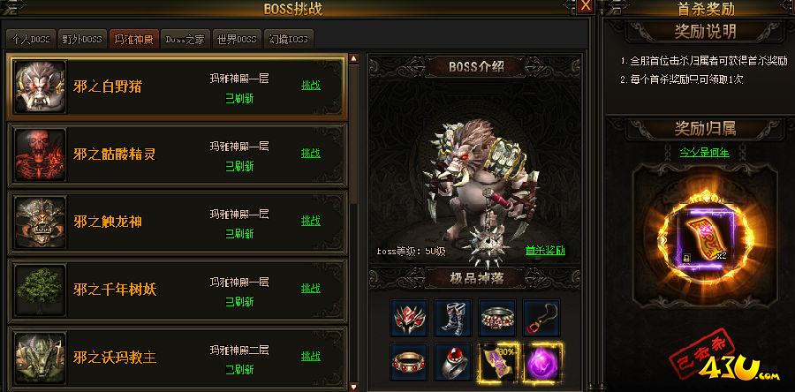This screenshot has height=392, width=795.
Task: Select the ruby ring drop item icon
Action: point(453,362)
